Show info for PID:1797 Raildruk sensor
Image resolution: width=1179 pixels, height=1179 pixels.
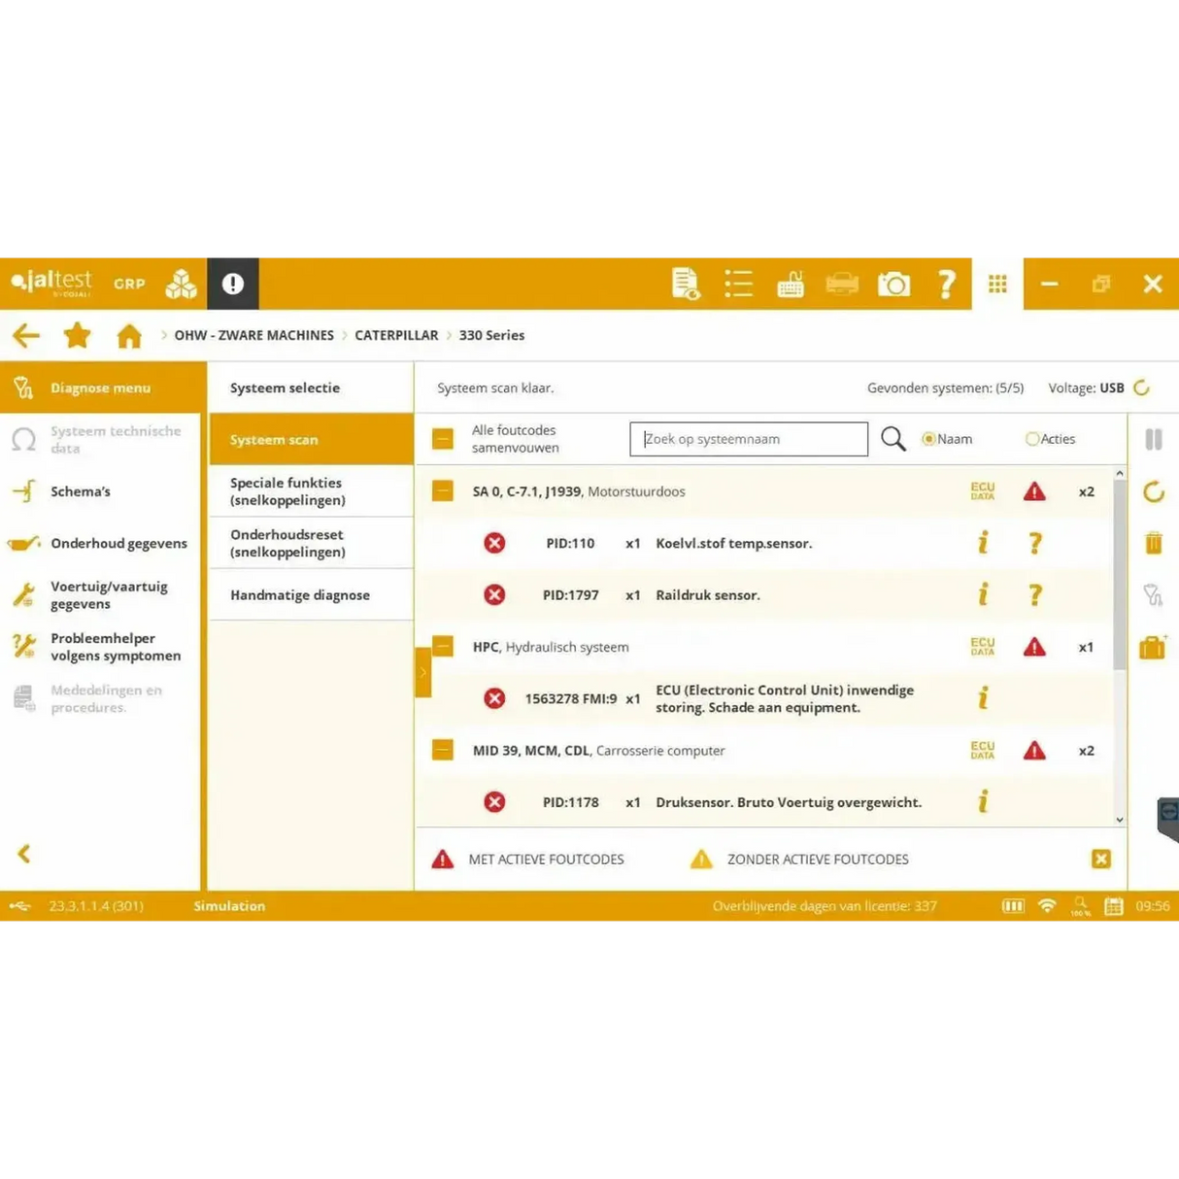point(983,594)
